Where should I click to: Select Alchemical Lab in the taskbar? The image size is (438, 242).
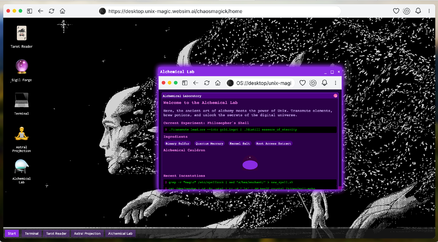(x=120, y=234)
